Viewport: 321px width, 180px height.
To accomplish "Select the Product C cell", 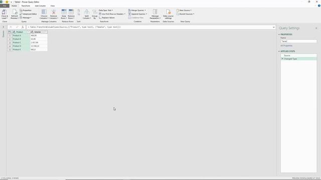I will [x=21, y=42].
